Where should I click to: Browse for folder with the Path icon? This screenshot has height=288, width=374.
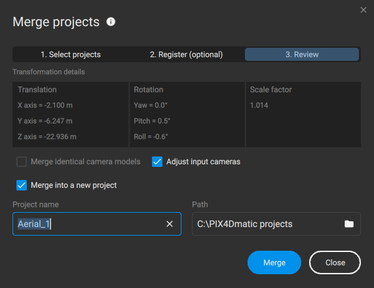(348, 224)
